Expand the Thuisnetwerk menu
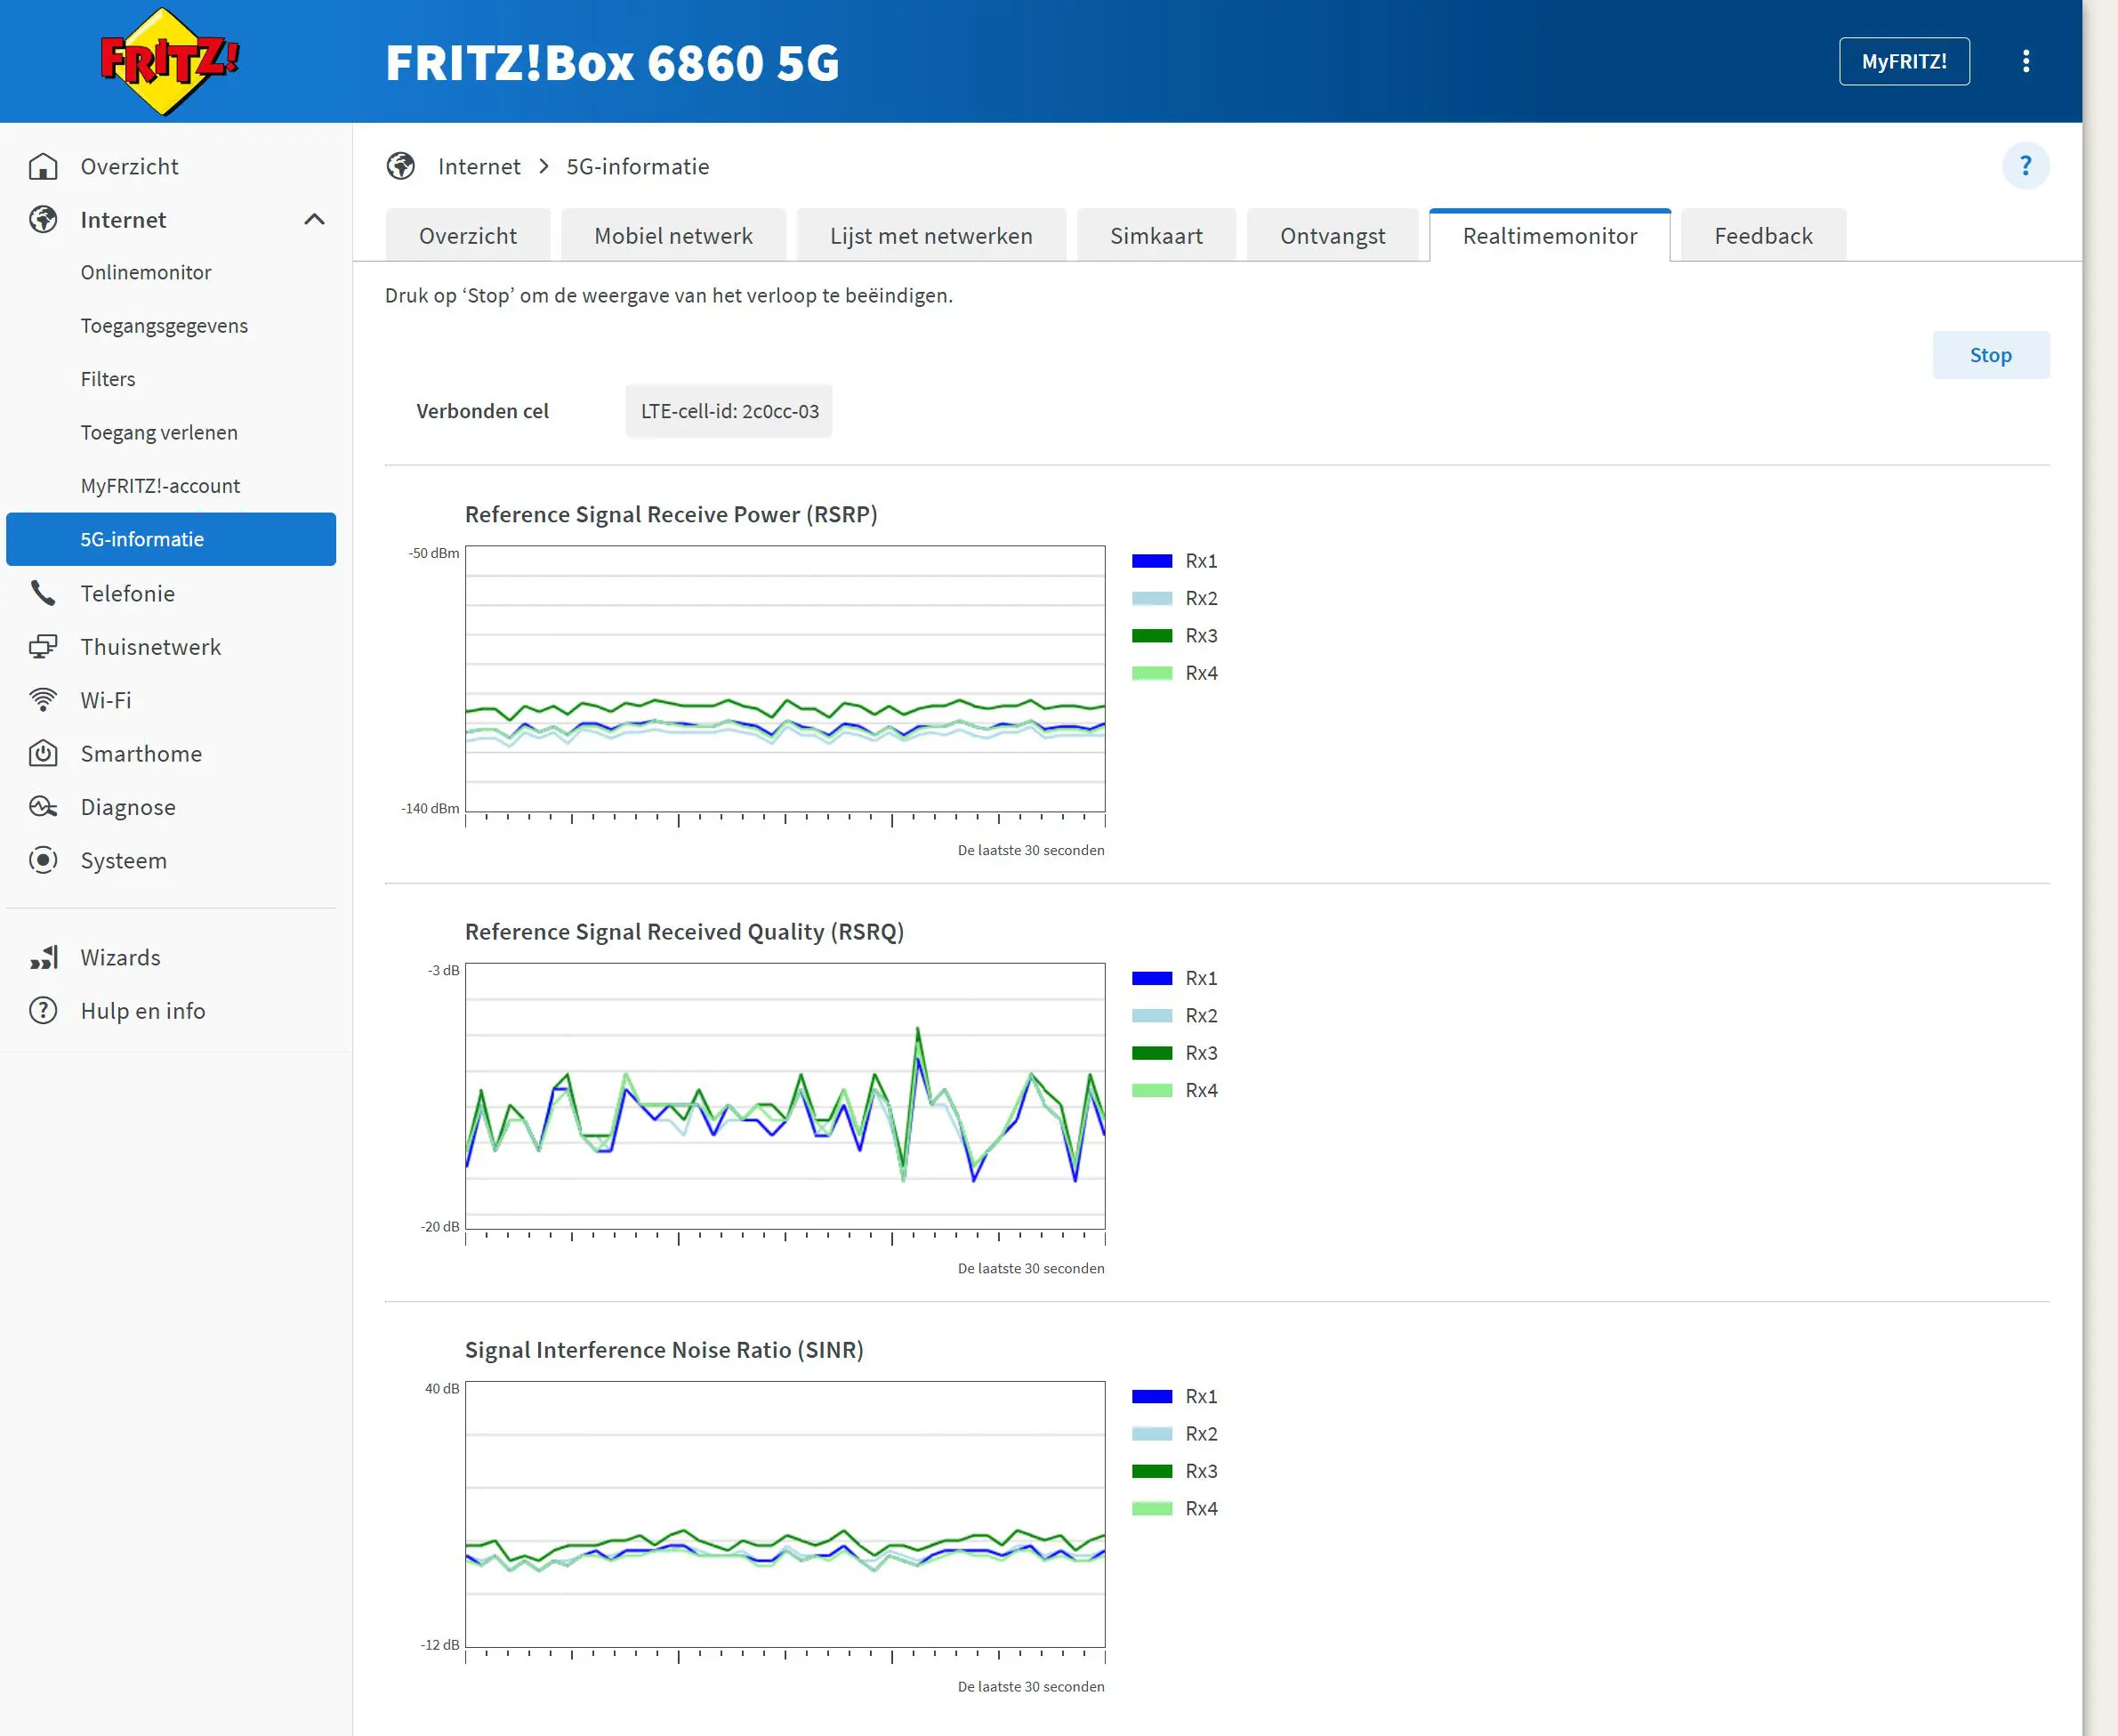Screen dimensions: 2118x1736 (150, 647)
